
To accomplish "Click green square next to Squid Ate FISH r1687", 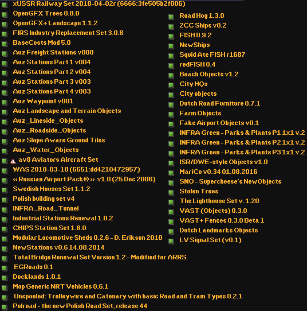I will (171, 56).
